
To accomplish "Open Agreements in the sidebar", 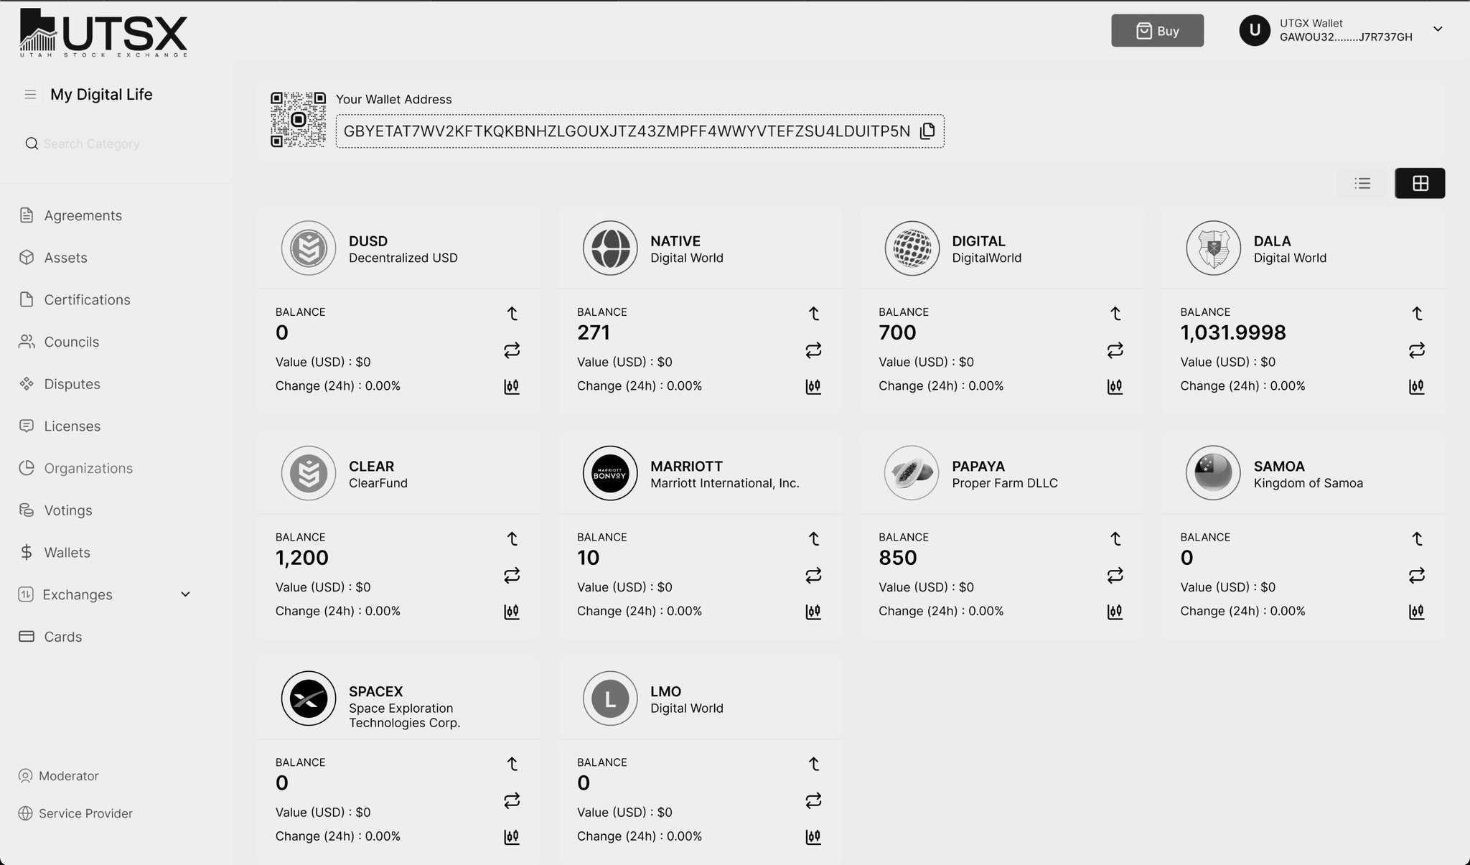I will (83, 215).
